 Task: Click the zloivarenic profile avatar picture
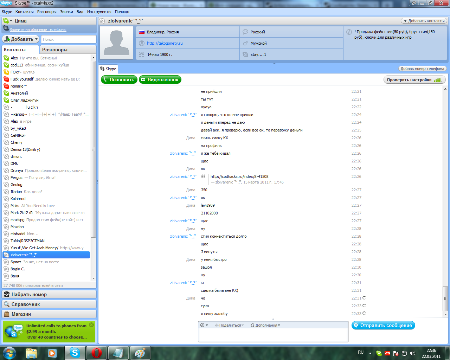click(x=117, y=43)
